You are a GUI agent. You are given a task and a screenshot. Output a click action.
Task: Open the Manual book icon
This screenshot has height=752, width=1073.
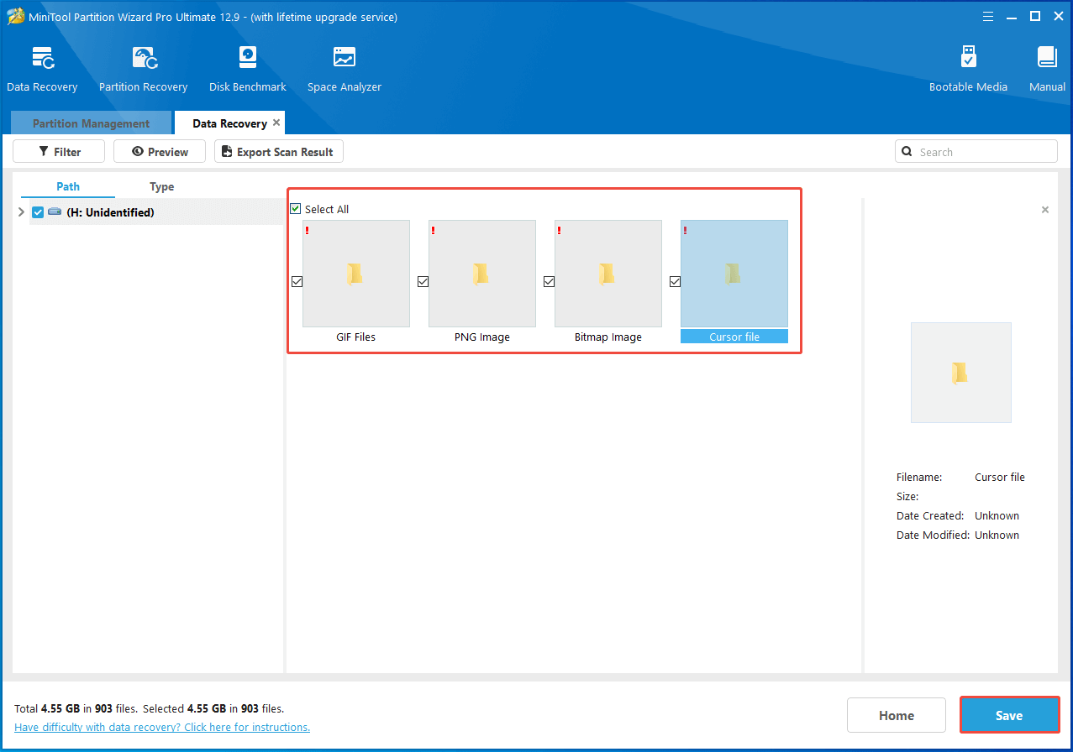coord(1047,58)
